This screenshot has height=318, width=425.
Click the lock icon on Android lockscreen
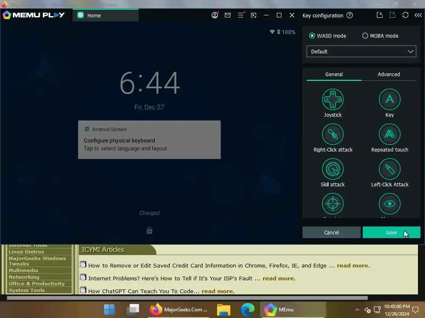pos(149,230)
